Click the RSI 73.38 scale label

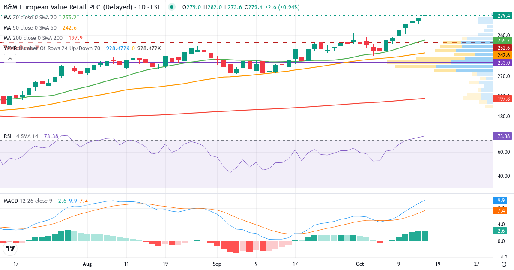(503, 136)
